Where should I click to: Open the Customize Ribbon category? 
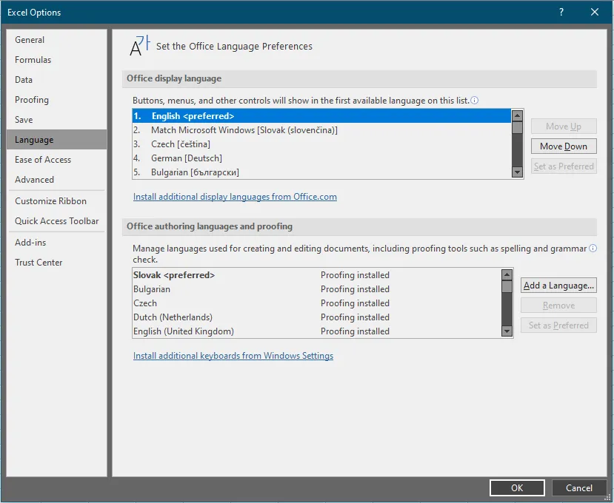tap(56, 201)
